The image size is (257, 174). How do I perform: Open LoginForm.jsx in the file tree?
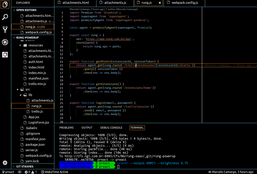33,123
